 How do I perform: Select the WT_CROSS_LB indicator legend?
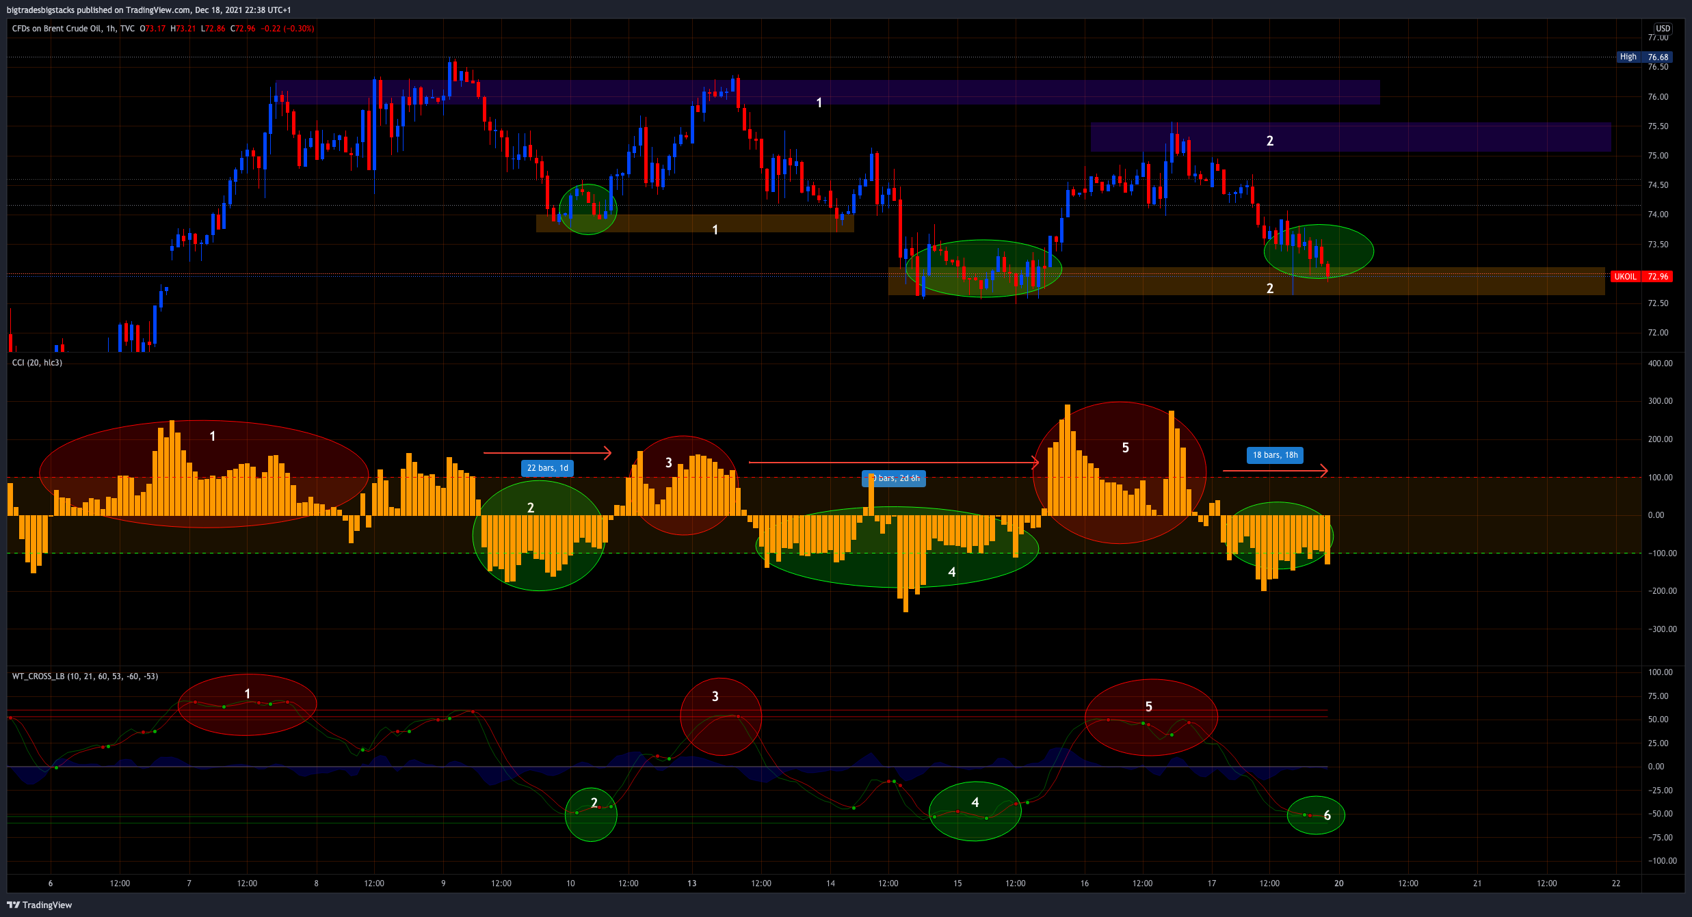coord(85,676)
